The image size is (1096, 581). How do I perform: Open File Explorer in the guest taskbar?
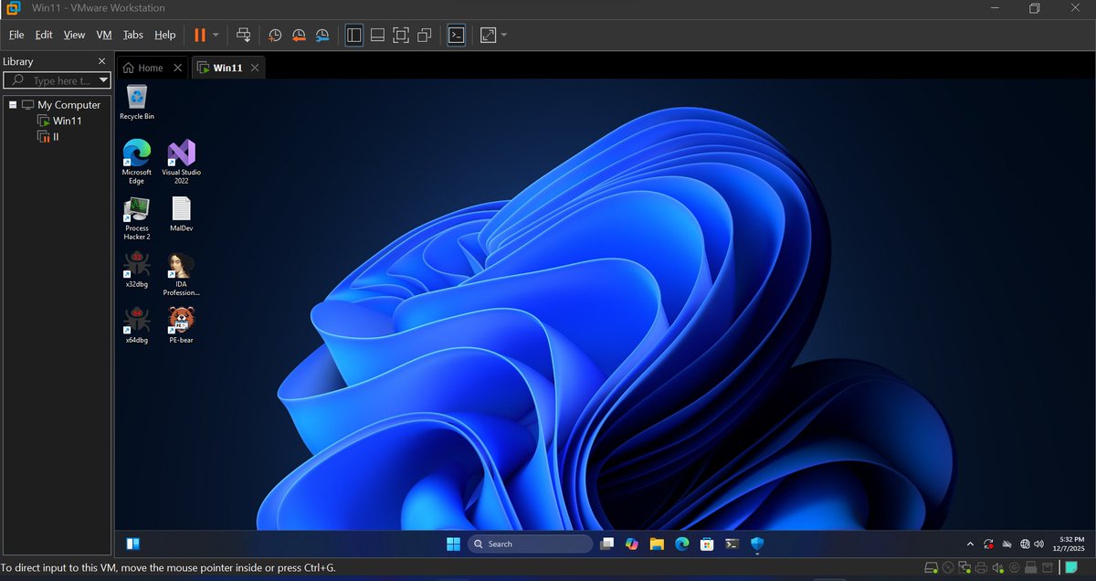pos(657,544)
